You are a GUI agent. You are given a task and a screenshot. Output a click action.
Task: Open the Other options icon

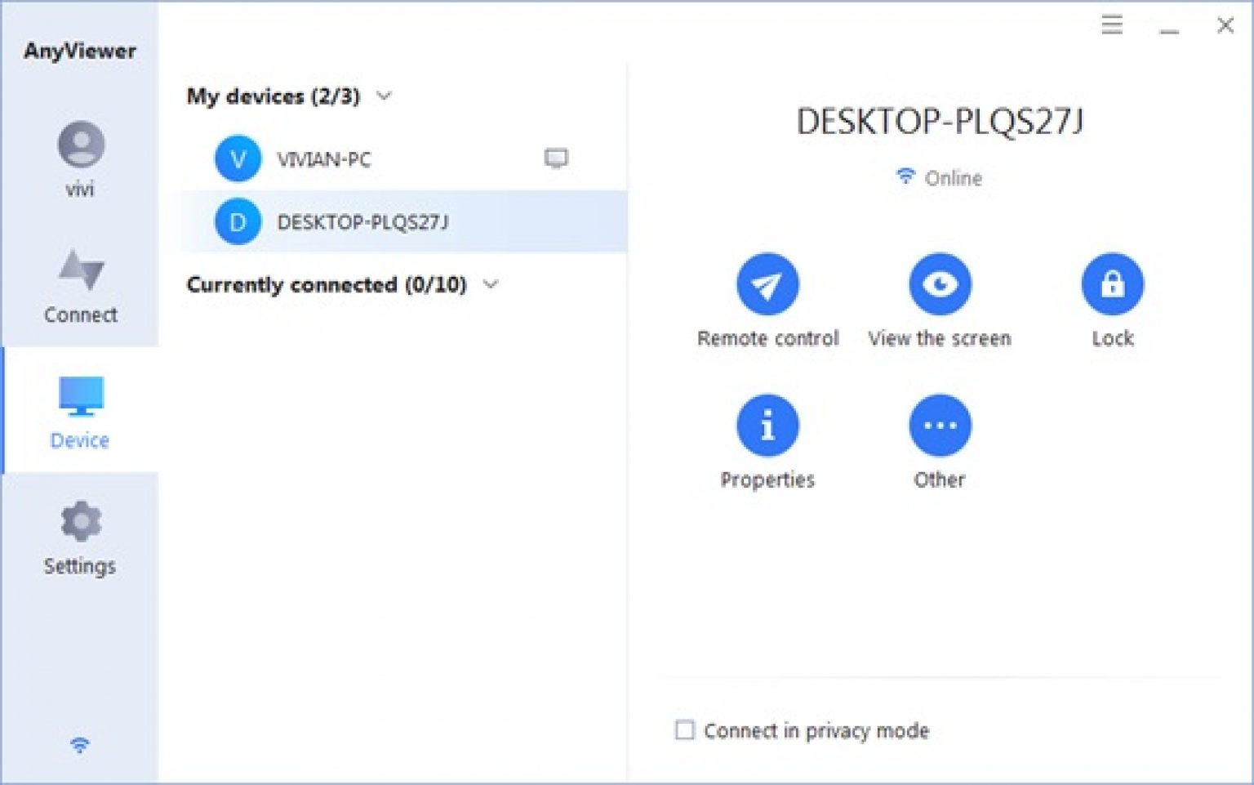[939, 424]
